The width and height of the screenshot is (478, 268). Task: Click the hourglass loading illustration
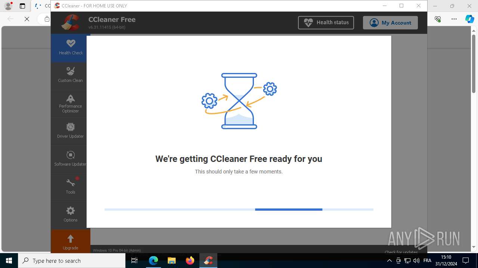[239, 101]
